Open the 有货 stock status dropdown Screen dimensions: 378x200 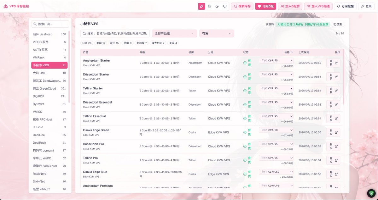[217, 33]
